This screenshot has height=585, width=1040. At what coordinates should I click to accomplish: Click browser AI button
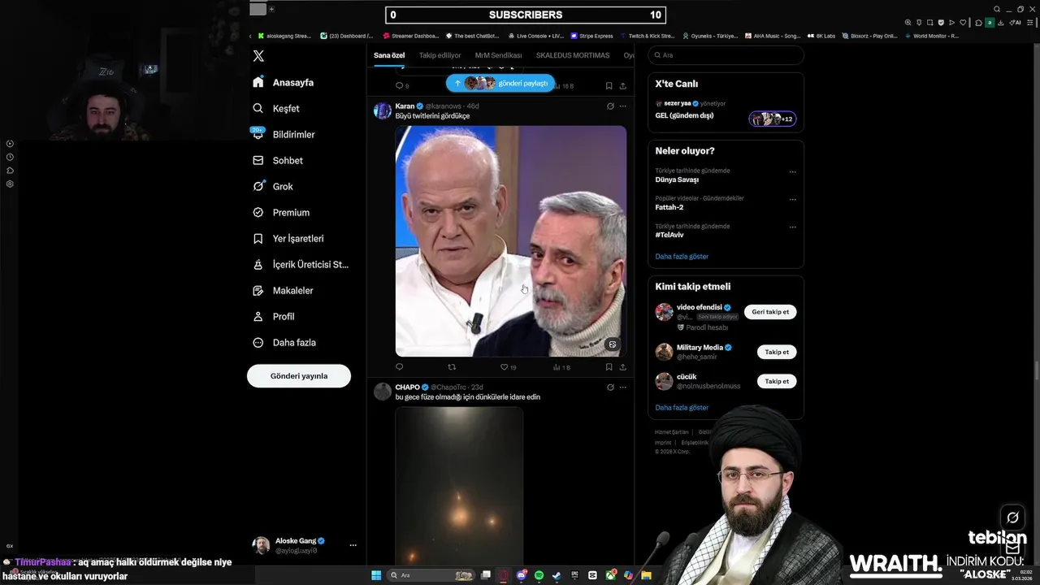point(1016,23)
